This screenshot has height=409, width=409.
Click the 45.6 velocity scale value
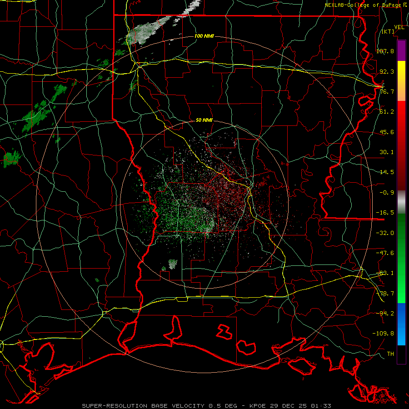[387, 132]
